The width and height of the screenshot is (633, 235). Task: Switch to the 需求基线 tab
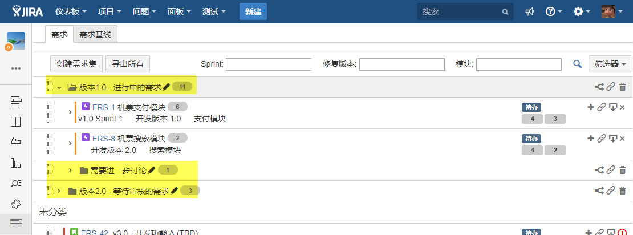point(95,34)
